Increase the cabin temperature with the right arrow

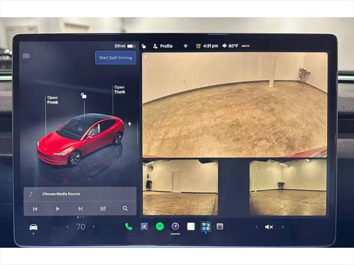[x=93, y=227]
